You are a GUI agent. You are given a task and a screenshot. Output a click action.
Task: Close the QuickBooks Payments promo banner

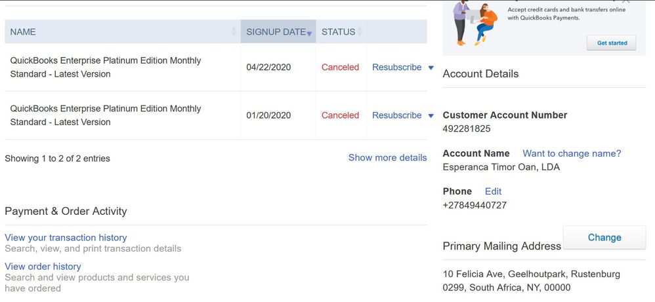click(x=625, y=2)
